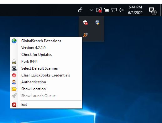Open the People icon on the taskbar

pos(80,10)
